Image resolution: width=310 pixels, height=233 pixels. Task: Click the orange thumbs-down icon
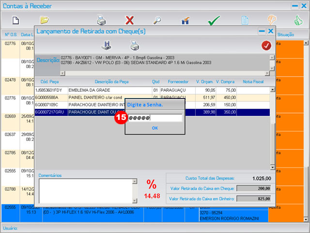[x=272, y=20]
